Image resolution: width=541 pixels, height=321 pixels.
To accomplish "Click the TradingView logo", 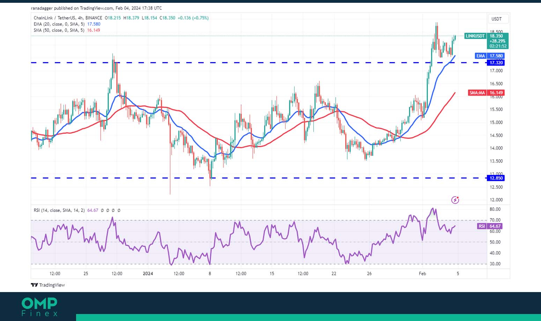I will point(48,285).
